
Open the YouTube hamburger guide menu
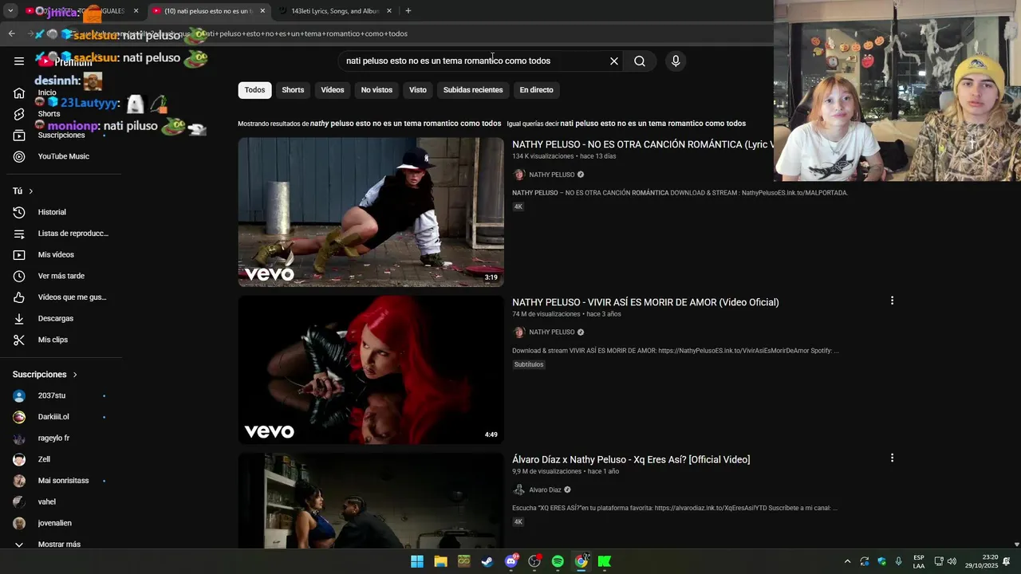pos(19,61)
